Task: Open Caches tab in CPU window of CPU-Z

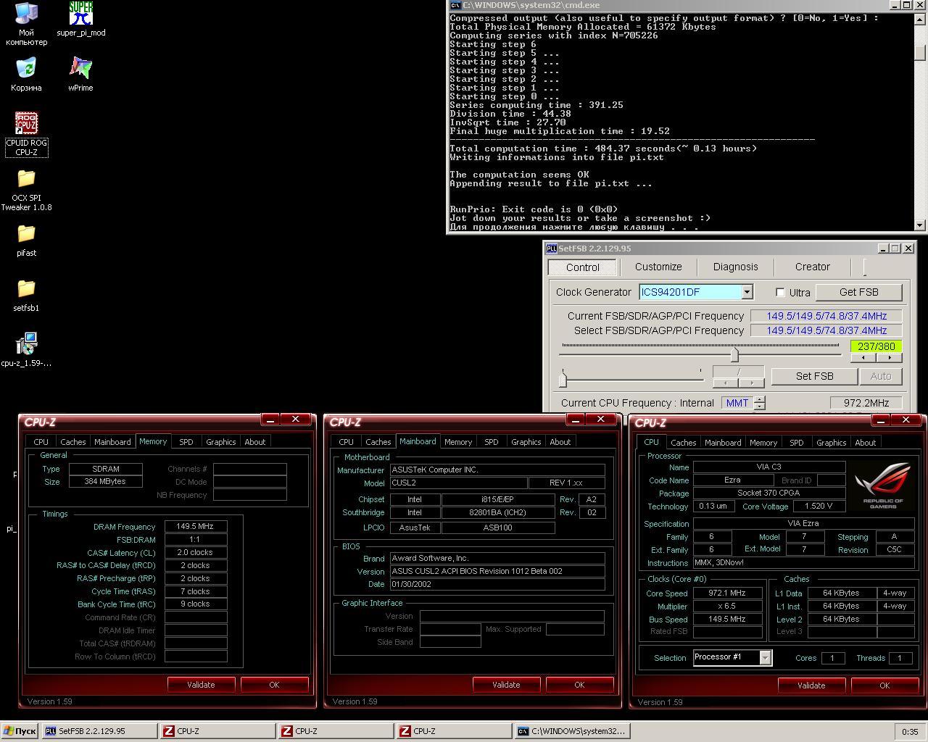Action: point(683,443)
